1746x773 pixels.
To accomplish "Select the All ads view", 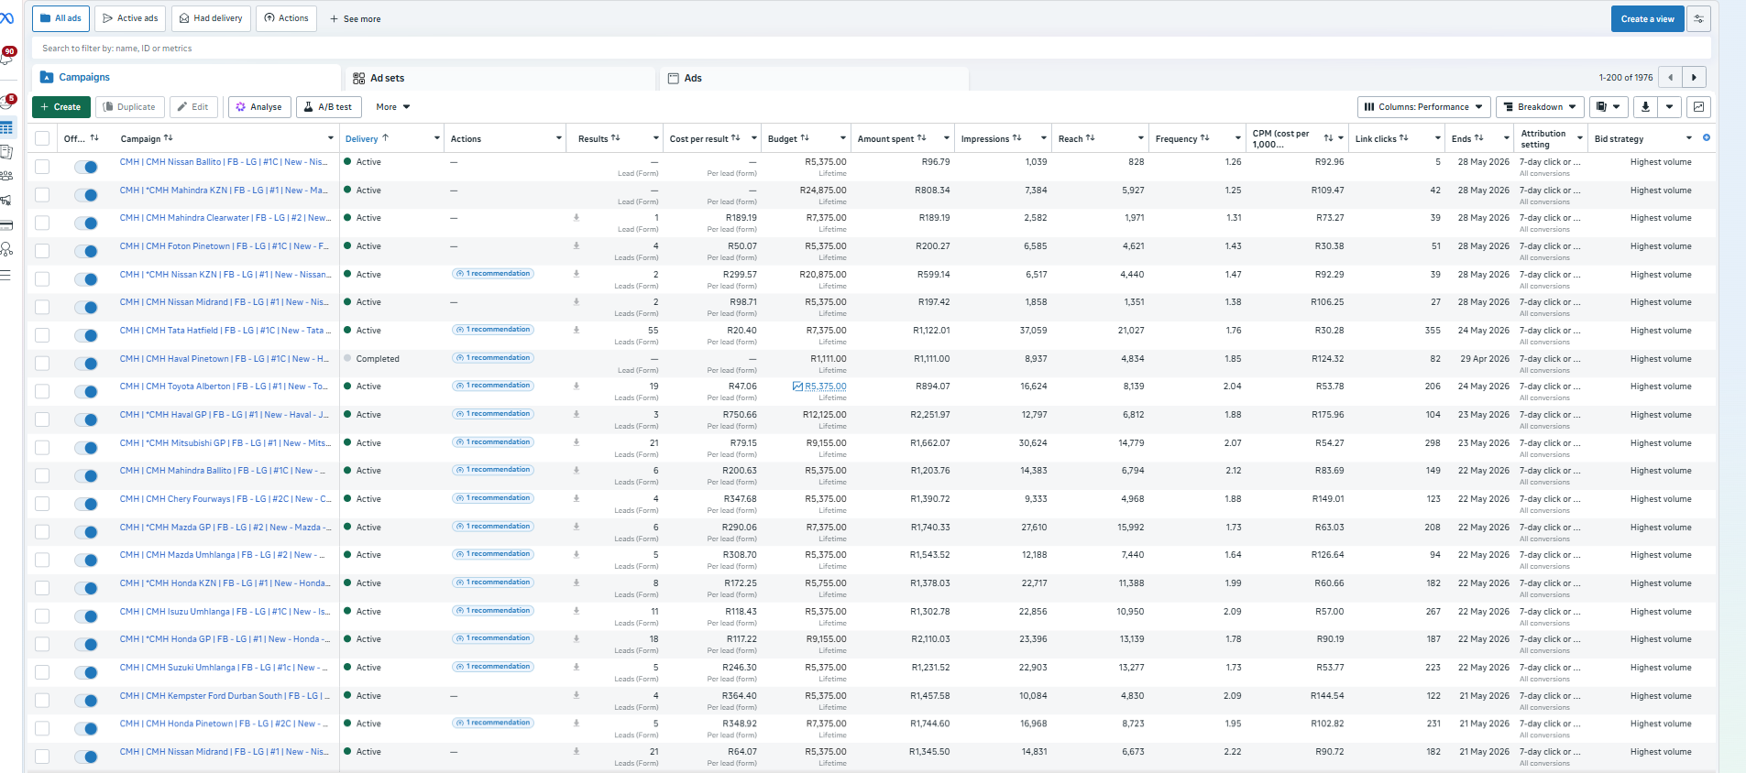I will [60, 18].
